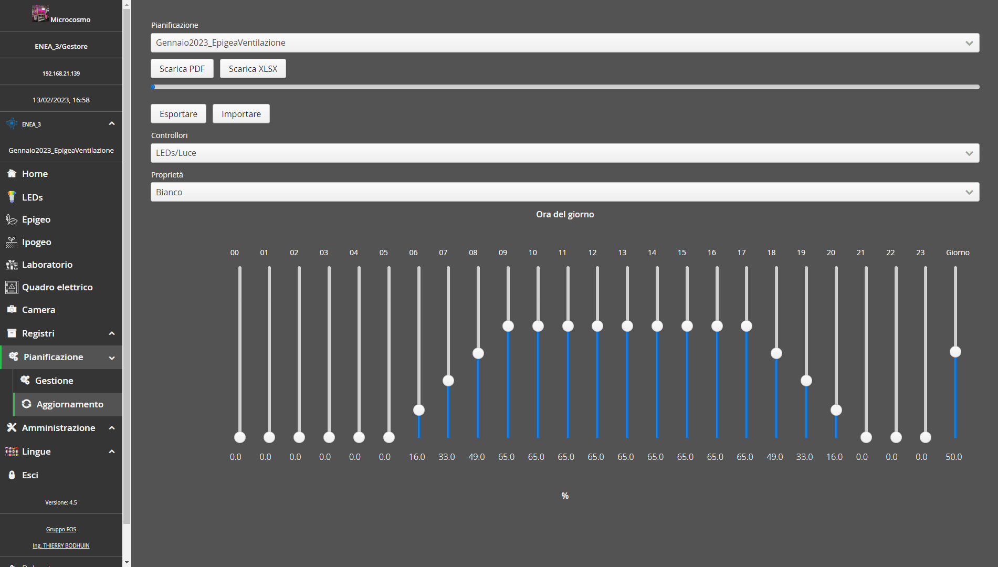
Task: Click the LEDs light bulb icon
Action: point(12,197)
